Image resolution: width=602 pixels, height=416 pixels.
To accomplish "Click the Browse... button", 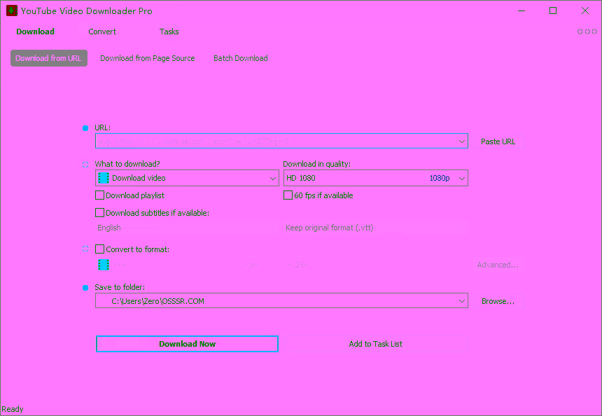I will (x=498, y=301).
